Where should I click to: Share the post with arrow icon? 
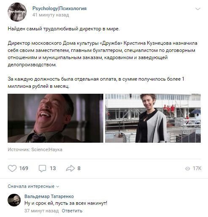point(70,168)
